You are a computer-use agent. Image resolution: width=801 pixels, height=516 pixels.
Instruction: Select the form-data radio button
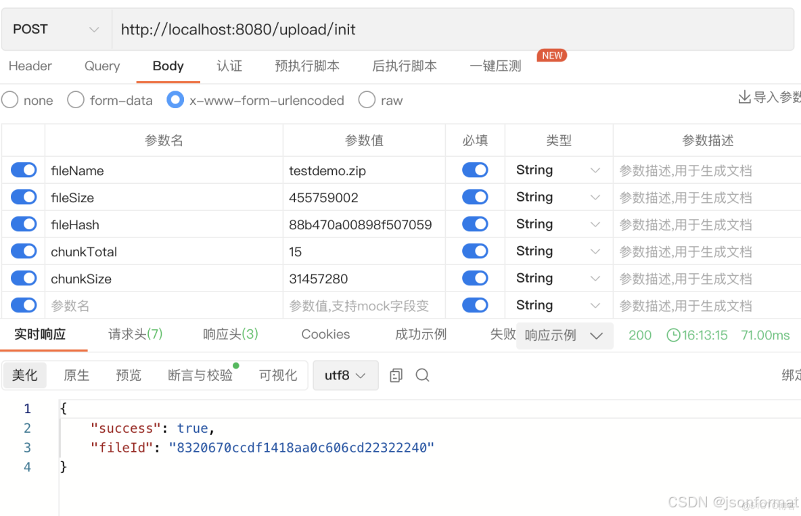click(x=75, y=100)
